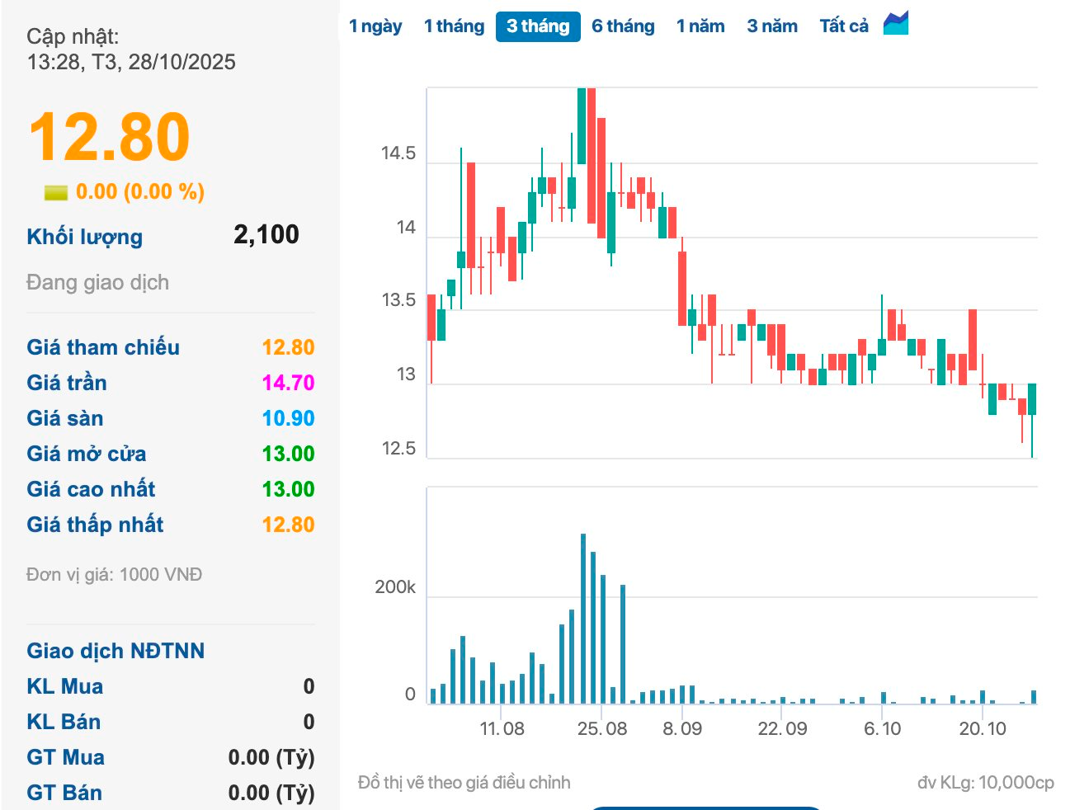Click the Khối lượng value 2,100
Viewport: 1089px width, 810px height.
tap(266, 235)
